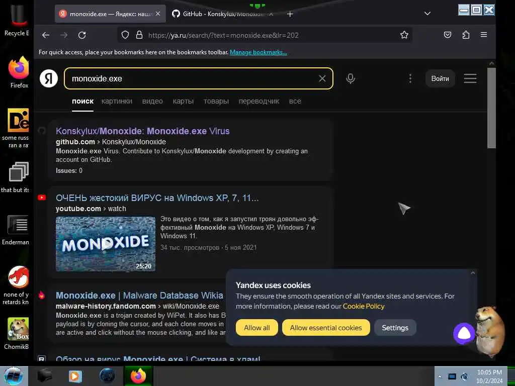Select the видео search tab
Image resolution: width=515 pixels, height=386 pixels.
coord(152,101)
